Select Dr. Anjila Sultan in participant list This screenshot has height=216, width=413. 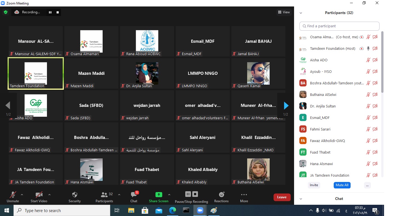pyautogui.click(x=339, y=106)
